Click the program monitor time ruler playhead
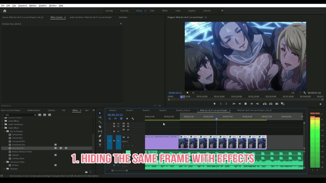The width and height of the screenshot is (326, 183). tap(181, 97)
